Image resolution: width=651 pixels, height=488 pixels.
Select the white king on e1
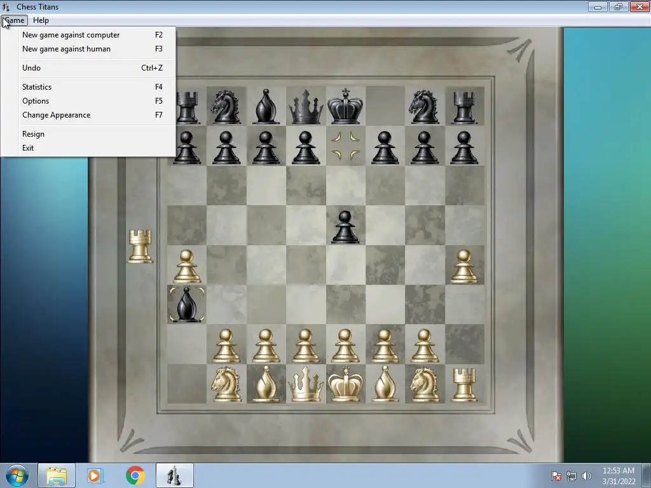(x=345, y=383)
